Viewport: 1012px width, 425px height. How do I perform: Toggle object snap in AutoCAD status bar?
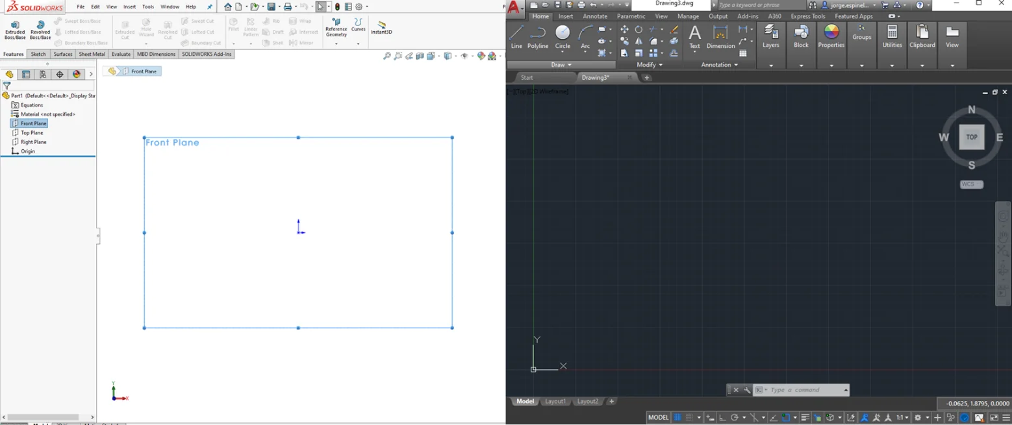[785, 417]
